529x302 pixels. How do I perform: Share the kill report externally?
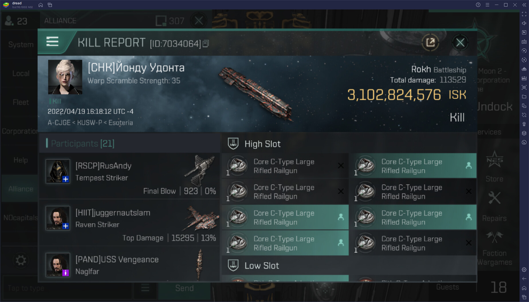click(430, 43)
